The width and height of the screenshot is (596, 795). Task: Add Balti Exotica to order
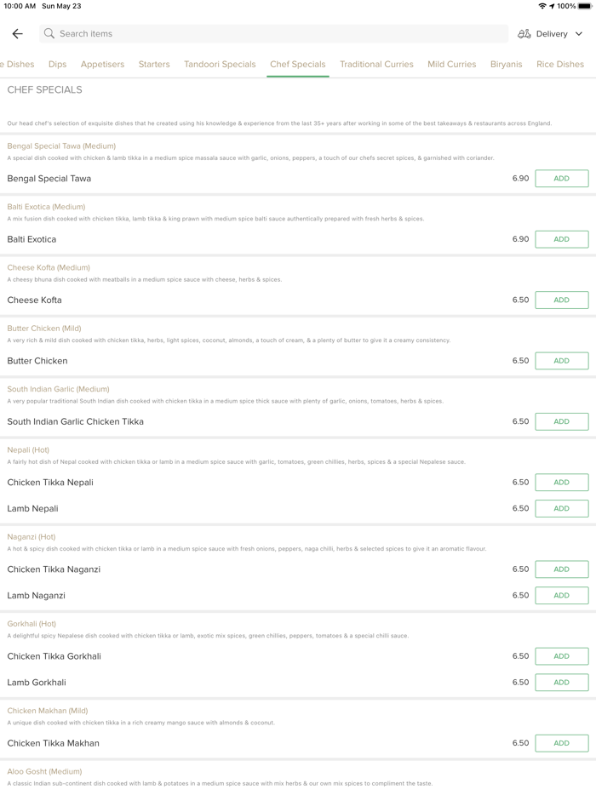[561, 239]
